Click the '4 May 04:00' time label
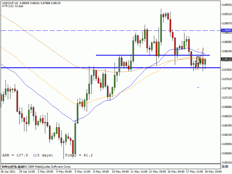The image size is (232, 174). (64, 172)
